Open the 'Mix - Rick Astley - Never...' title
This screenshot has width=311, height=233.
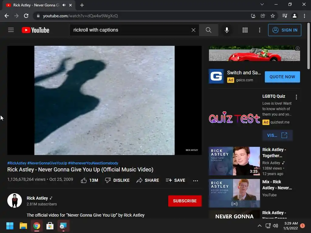click(x=277, y=185)
